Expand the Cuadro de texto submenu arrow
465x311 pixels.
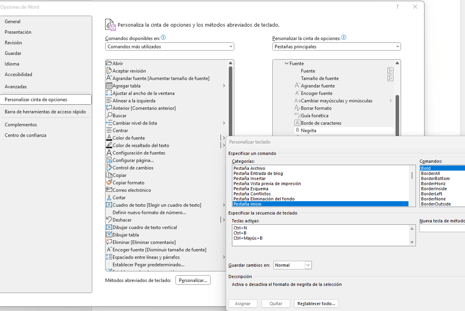point(224,205)
